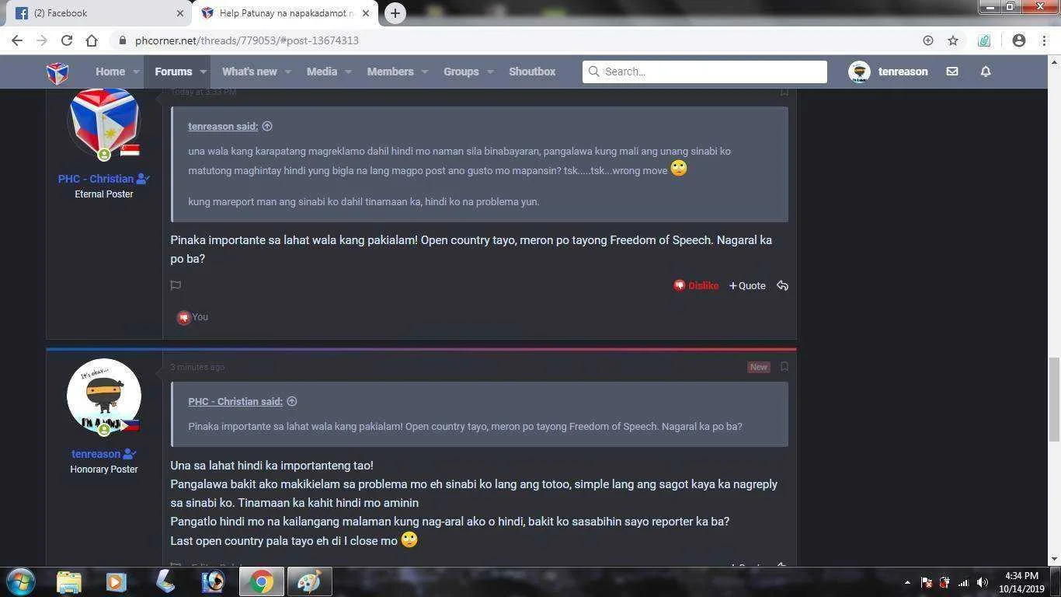Open a new browser tab

tap(395, 13)
